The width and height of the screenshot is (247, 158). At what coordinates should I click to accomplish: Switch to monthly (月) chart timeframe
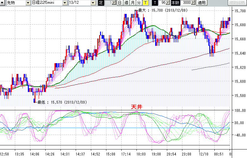[x=132, y=3]
